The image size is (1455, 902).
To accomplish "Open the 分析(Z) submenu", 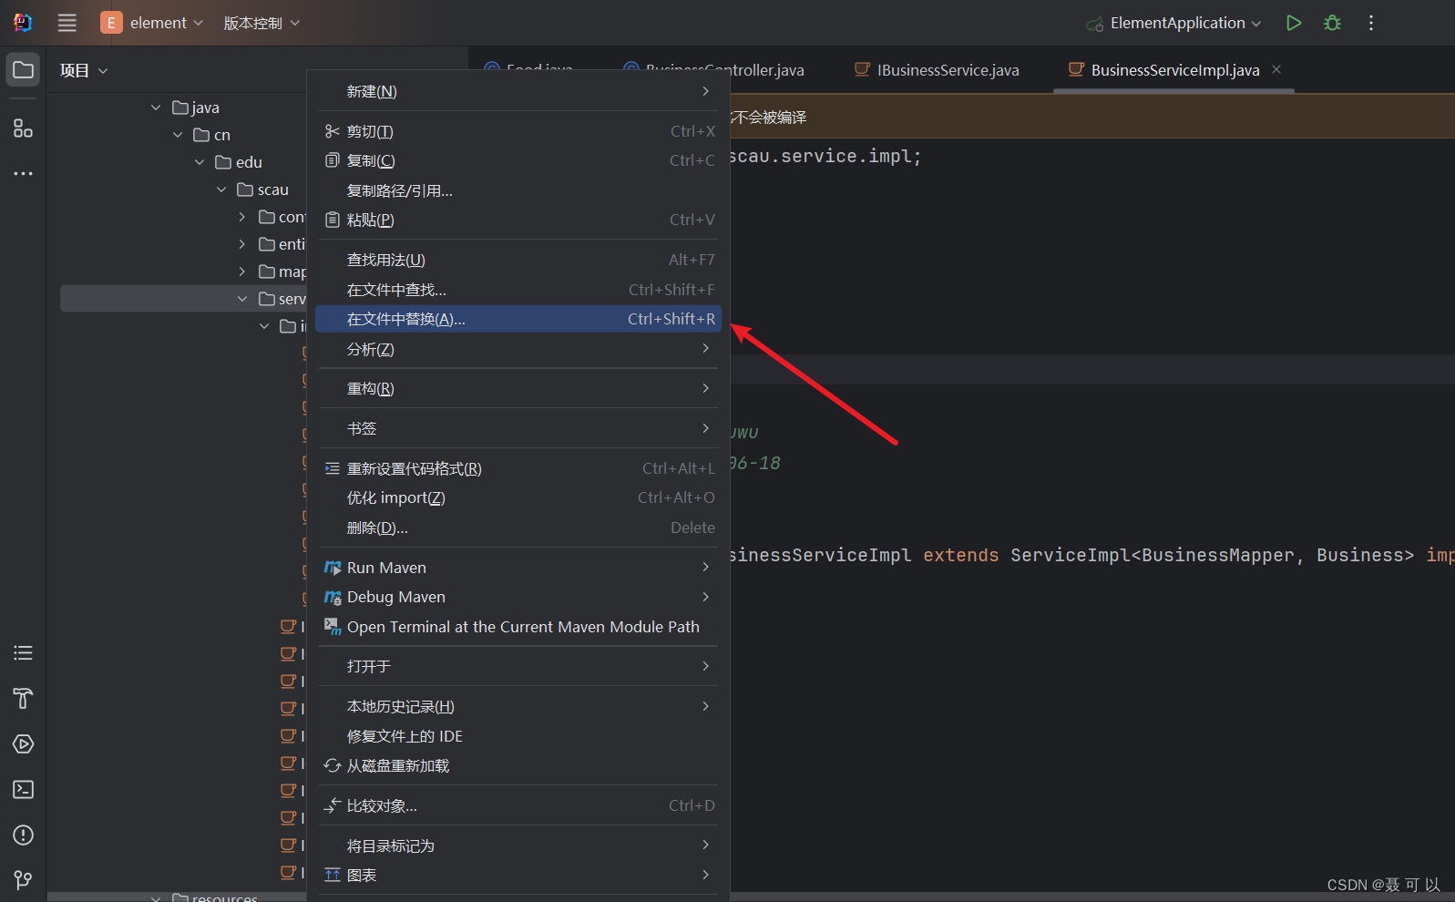I will 517,349.
